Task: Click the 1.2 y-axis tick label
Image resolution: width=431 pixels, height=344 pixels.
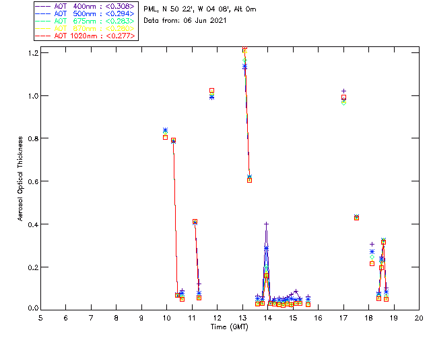Action: click(x=33, y=53)
